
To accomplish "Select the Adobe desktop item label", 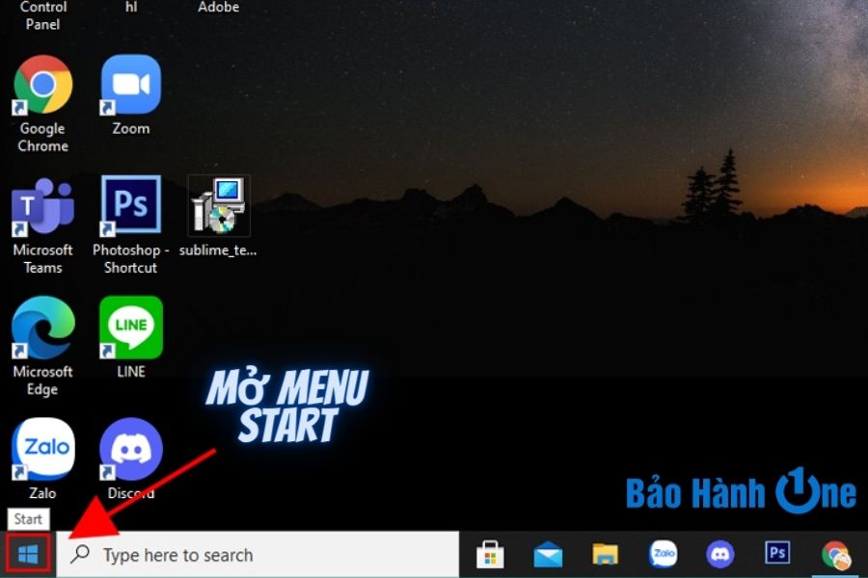I will 219,8.
